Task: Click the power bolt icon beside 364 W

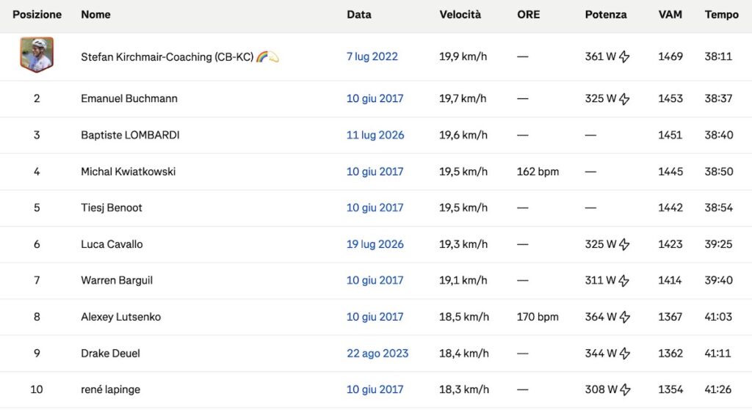Action: tap(624, 317)
